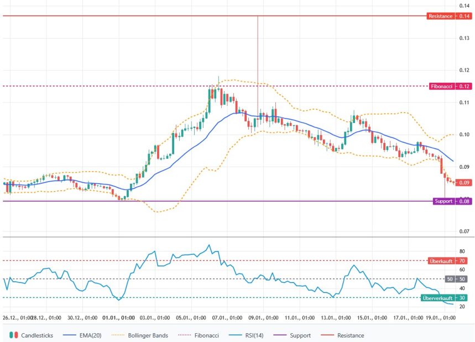Image resolution: width=475 pixels, height=342 pixels.
Task: Click the 0.10 tick on price axis
Action: (x=463, y=135)
